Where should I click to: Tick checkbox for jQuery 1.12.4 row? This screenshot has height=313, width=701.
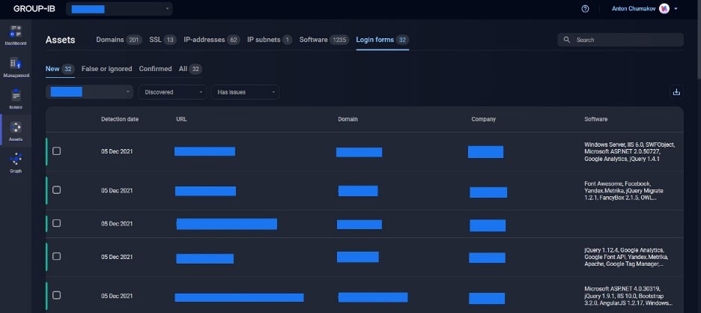click(x=56, y=256)
